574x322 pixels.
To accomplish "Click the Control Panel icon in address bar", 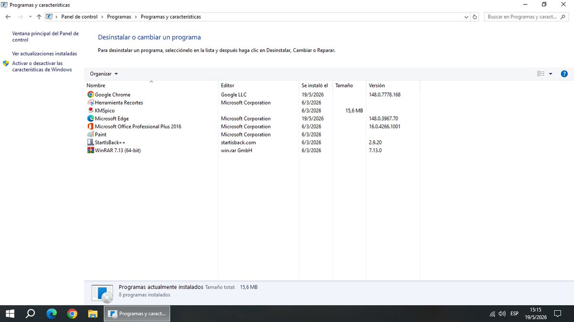I will [49, 17].
